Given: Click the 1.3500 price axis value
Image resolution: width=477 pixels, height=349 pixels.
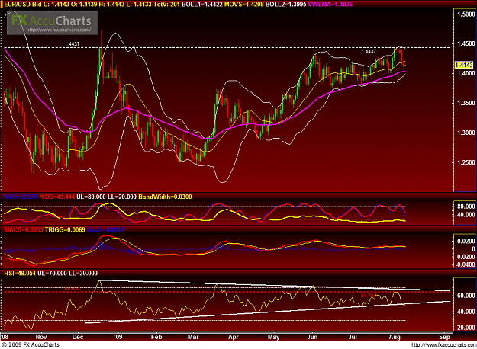Looking at the screenshot, I should tap(466, 103).
